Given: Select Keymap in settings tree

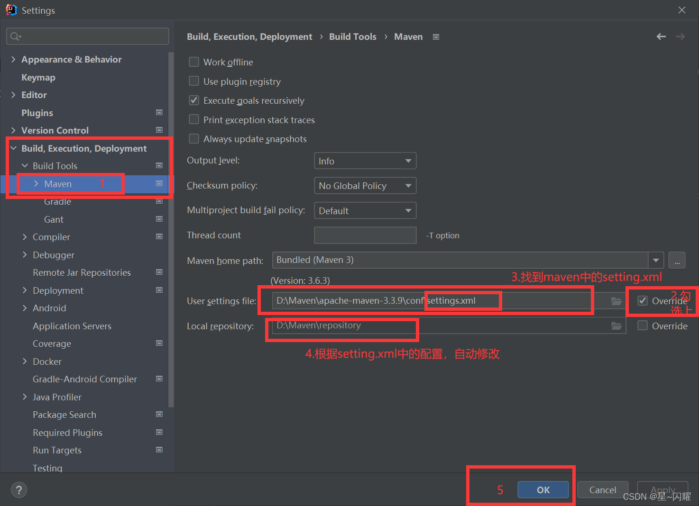Looking at the screenshot, I should coord(38,77).
